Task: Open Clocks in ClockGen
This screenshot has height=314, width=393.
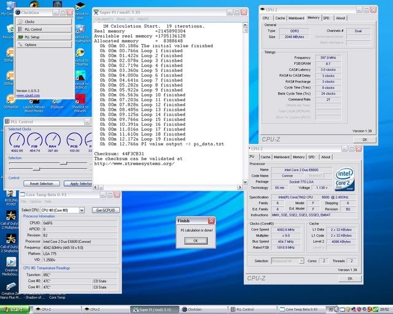Action: click(34, 21)
